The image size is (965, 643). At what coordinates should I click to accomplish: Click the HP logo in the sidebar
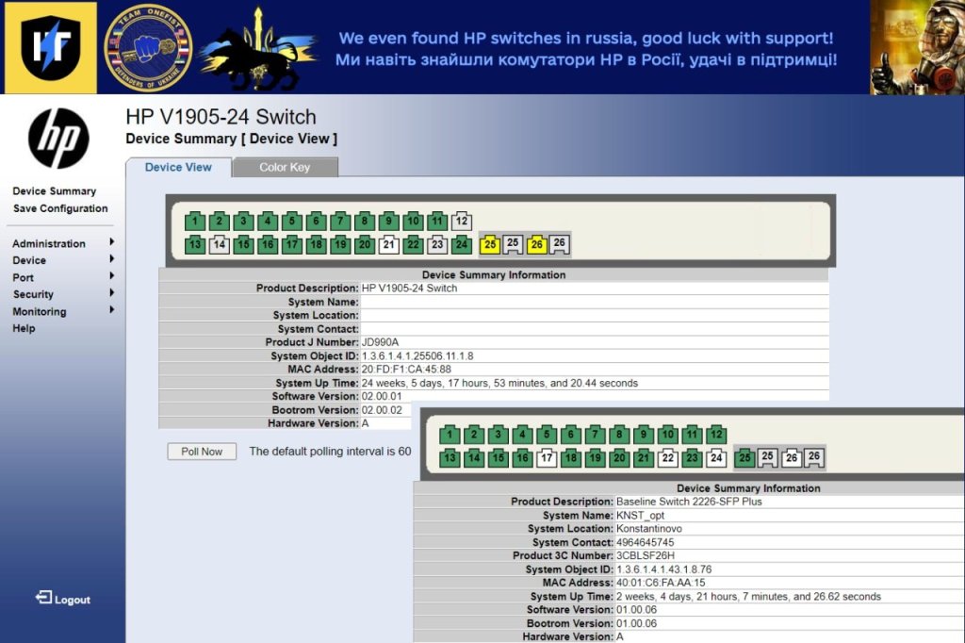pyautogui.click(x=58, y=140)
